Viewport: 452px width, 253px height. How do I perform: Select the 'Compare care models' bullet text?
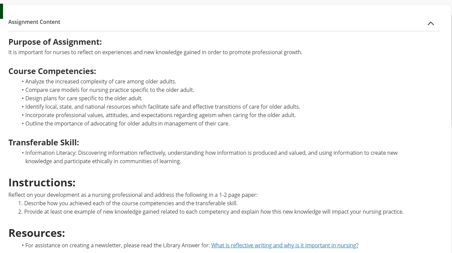click(x=110, y=90)
